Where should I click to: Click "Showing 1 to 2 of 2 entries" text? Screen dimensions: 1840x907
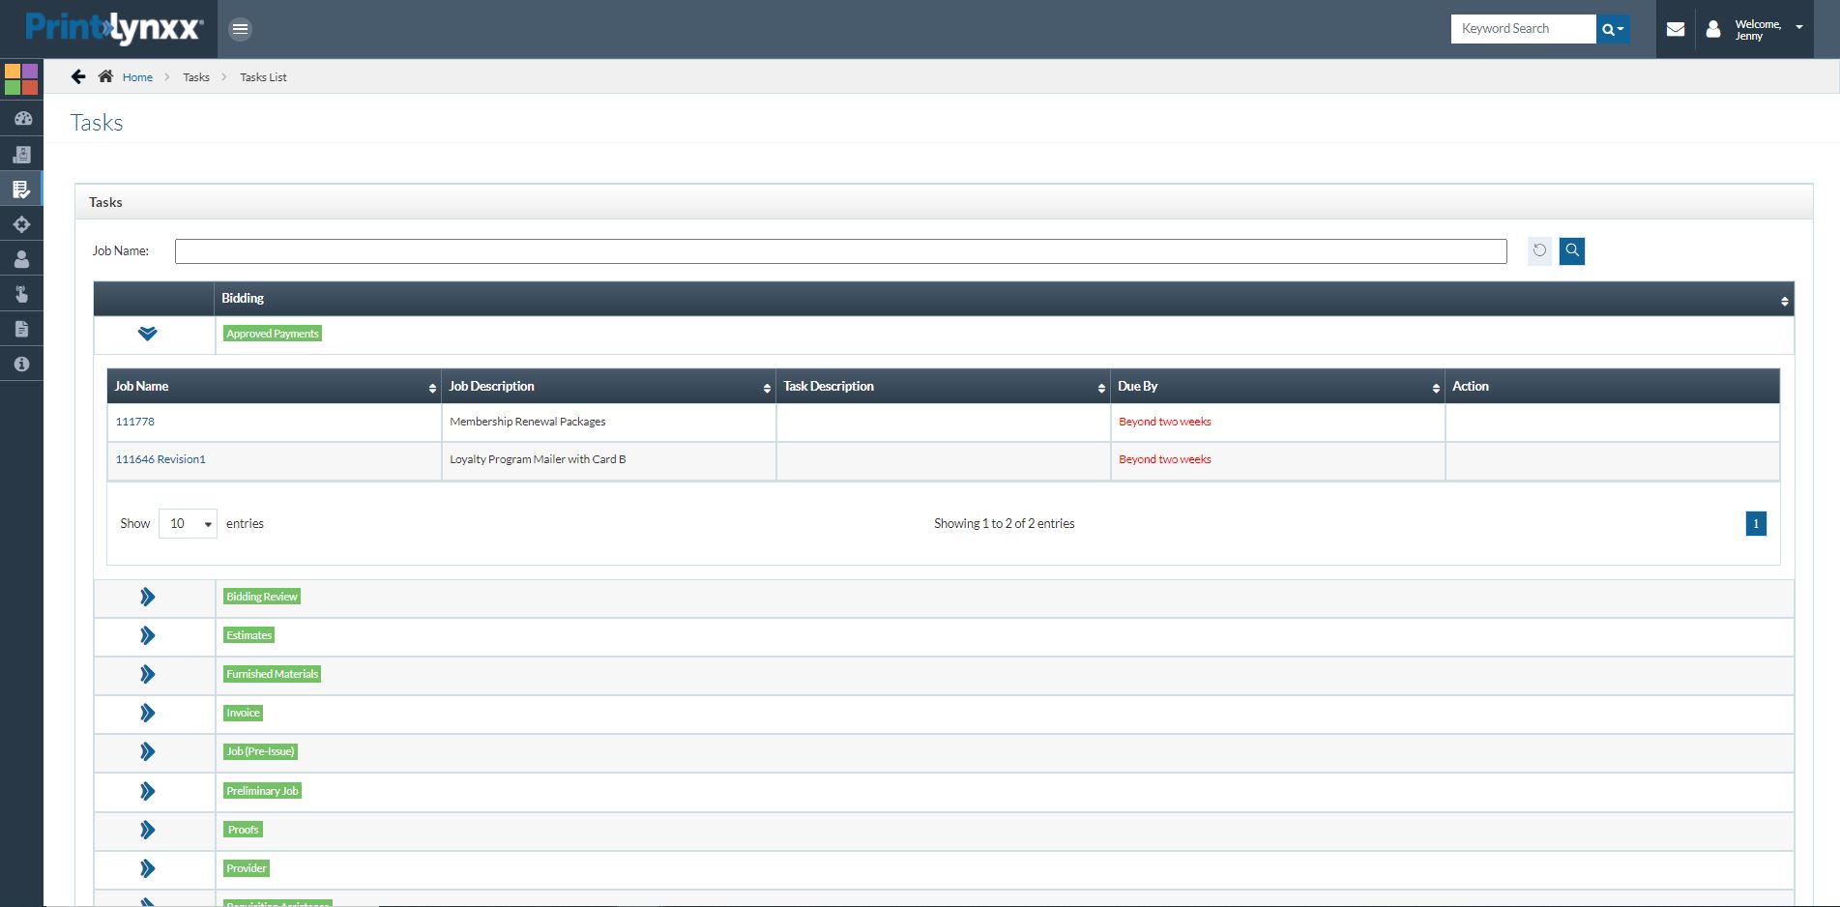pyautogui.click(x=1005, y=523)
